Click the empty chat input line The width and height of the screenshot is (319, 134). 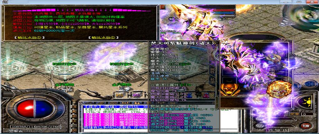coord(116,130)
